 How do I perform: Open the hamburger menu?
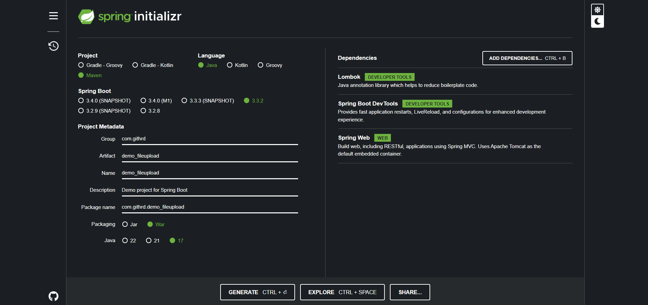54,16
